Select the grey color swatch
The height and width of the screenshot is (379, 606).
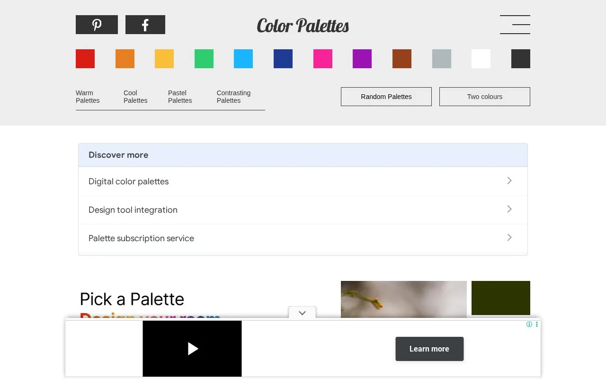[442, 59]
